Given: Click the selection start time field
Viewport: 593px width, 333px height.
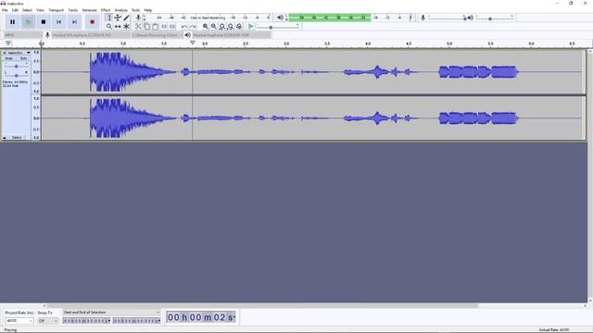Looking at the screenshot, I should (86, 321).
